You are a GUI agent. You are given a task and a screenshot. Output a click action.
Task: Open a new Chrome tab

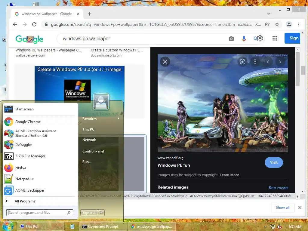(x=90, y=14)
